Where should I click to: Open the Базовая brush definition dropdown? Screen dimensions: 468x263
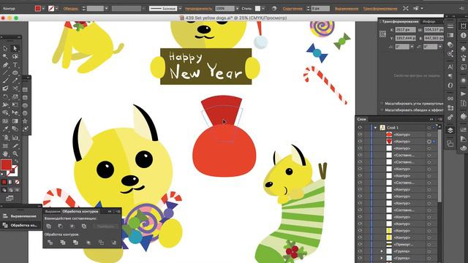(180, 9)
